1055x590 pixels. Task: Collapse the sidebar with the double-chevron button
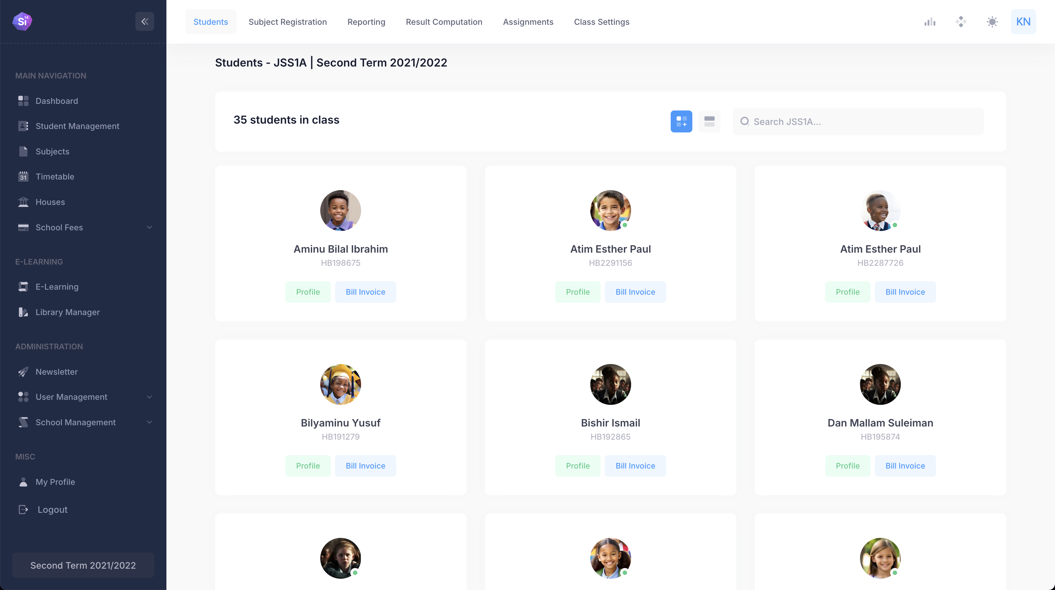point(144,21)
